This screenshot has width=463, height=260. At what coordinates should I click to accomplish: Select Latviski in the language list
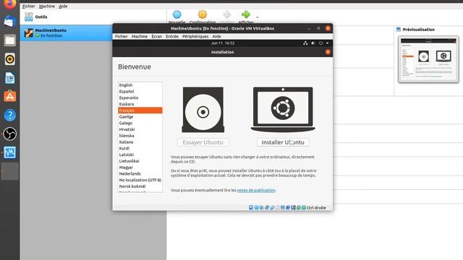[x=140, y=155]
